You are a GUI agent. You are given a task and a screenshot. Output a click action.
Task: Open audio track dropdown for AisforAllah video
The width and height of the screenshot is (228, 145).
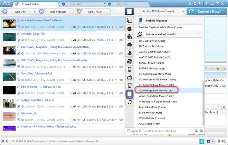click(x=116, y=27)
